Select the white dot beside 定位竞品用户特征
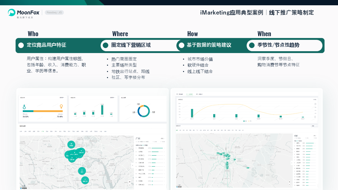This screenshot has height=190, width=338. (x=21, y=45)
